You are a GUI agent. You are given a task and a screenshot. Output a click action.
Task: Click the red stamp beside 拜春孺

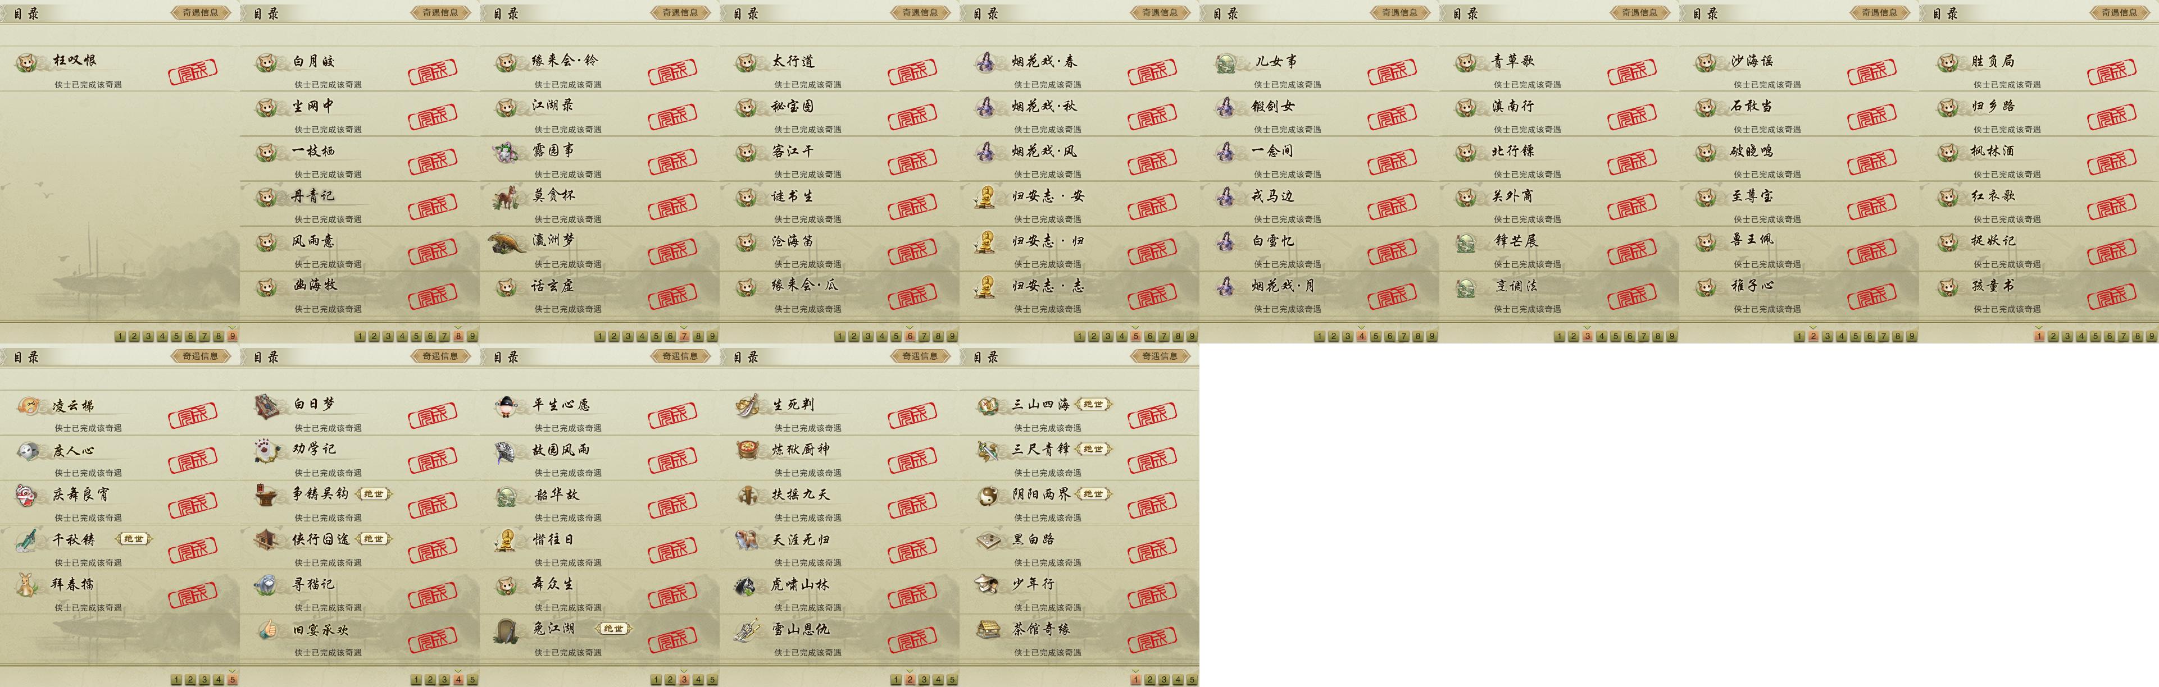[x=193, y=595]
